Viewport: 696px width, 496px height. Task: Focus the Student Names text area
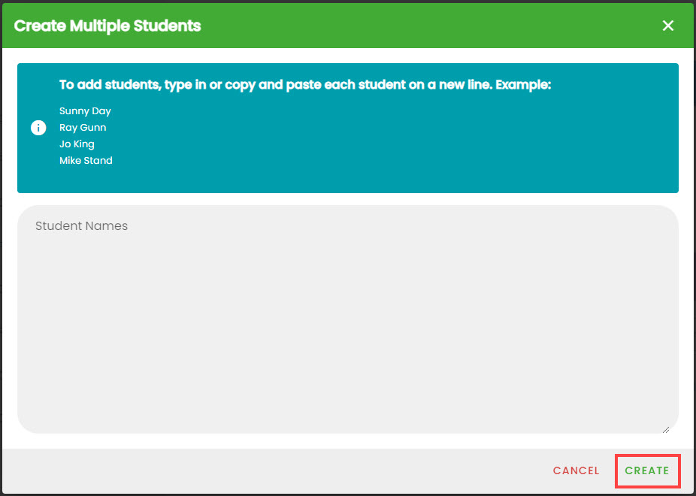[x=347, y=319]
